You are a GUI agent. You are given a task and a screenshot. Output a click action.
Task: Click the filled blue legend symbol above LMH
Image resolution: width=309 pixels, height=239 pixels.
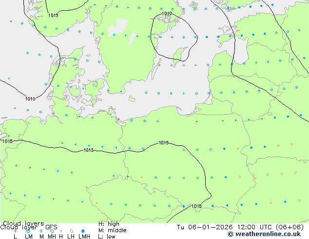tap(83, 231)
